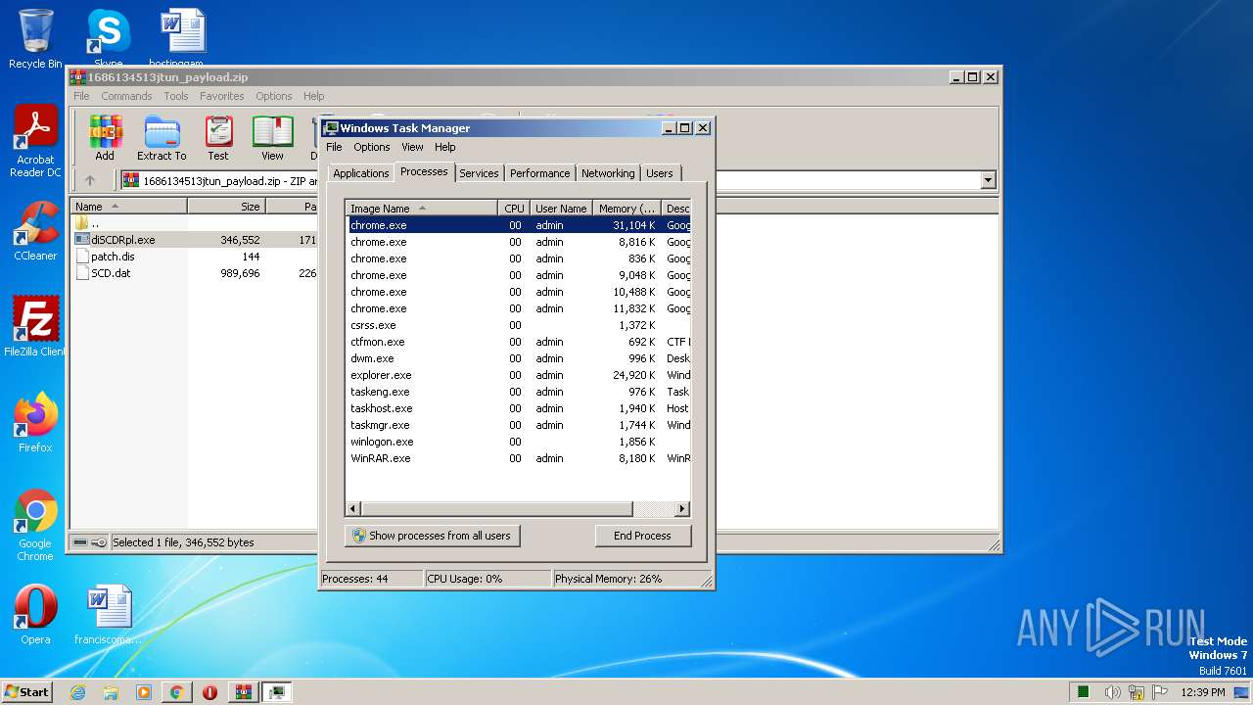Open WinRAR Commands menu
This screenshot has height=705, width=1253.
(x=126, y=96)
